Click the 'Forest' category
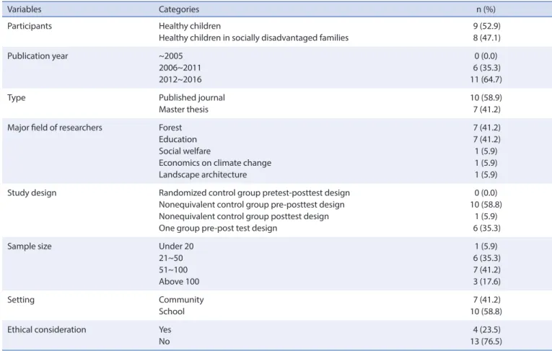The height and width of the screenshot is (351, 552). (170, 128)
